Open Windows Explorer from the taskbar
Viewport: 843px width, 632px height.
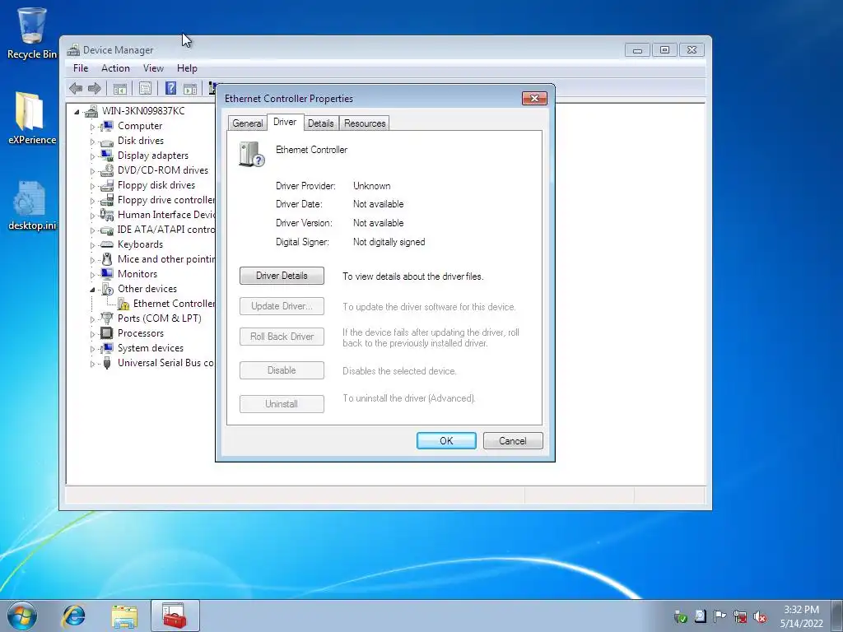pos(124,616)
